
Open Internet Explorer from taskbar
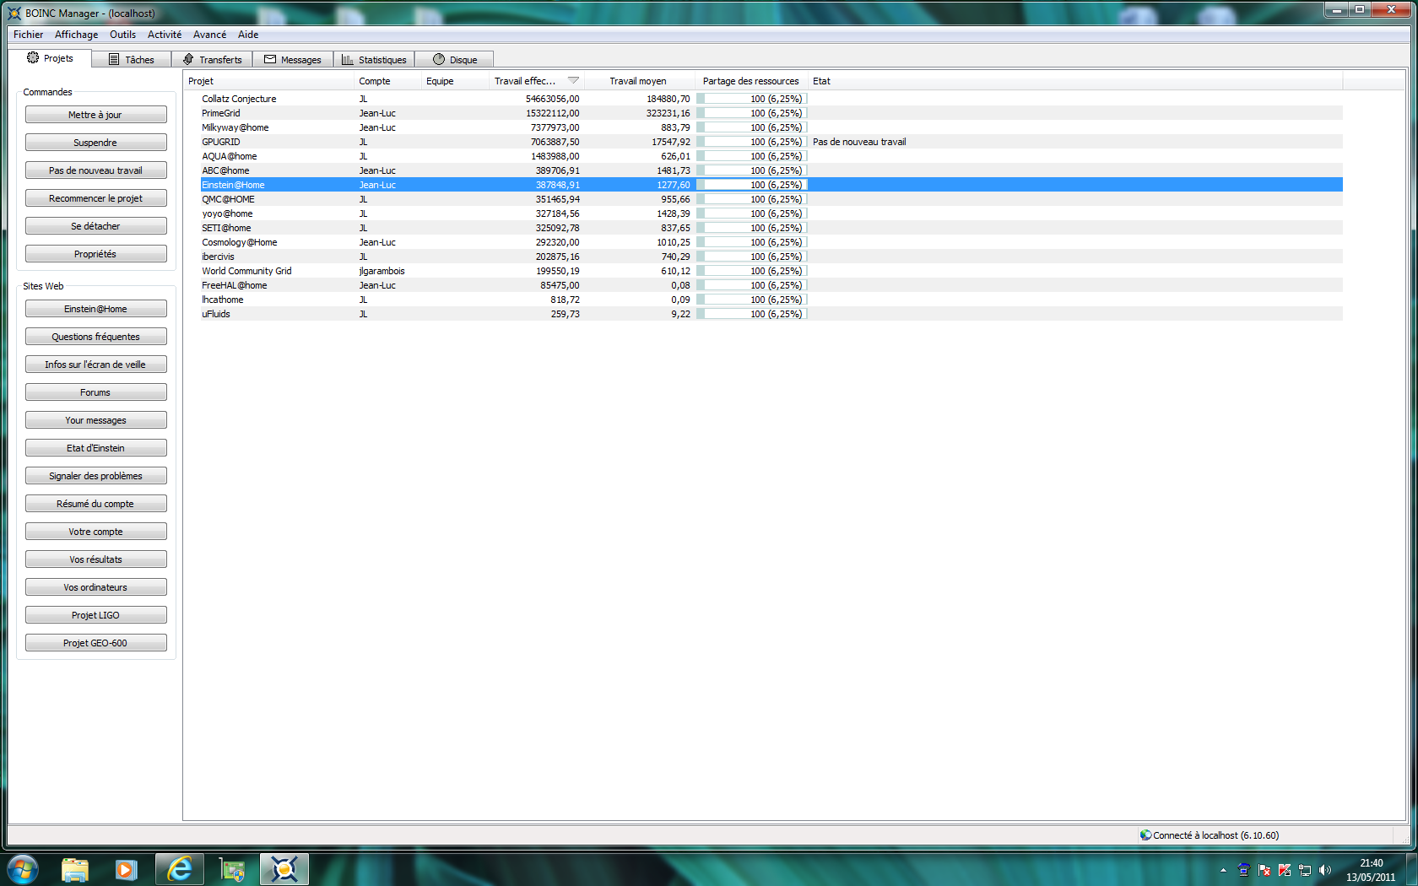tap(180, 869)
